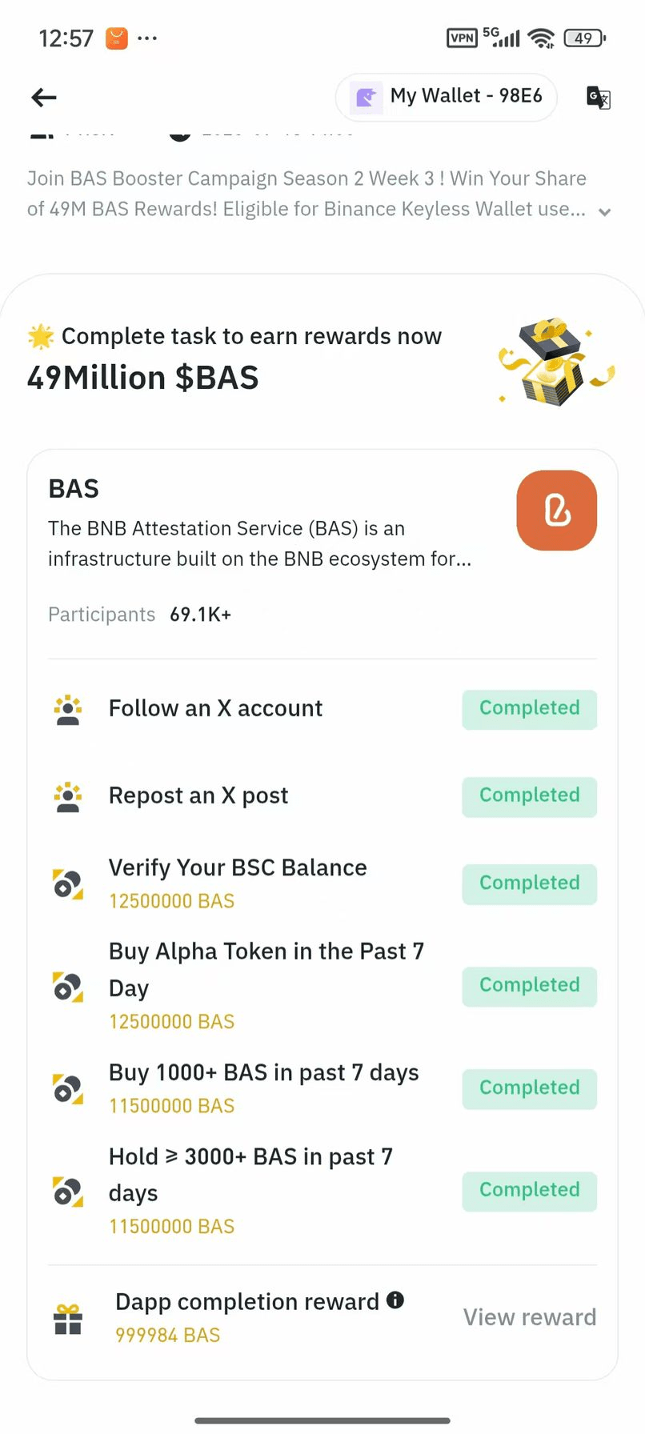This screenshot has width=645, height=1434.
Task: Tap the back arrow icon
Action: coord(44,98)
